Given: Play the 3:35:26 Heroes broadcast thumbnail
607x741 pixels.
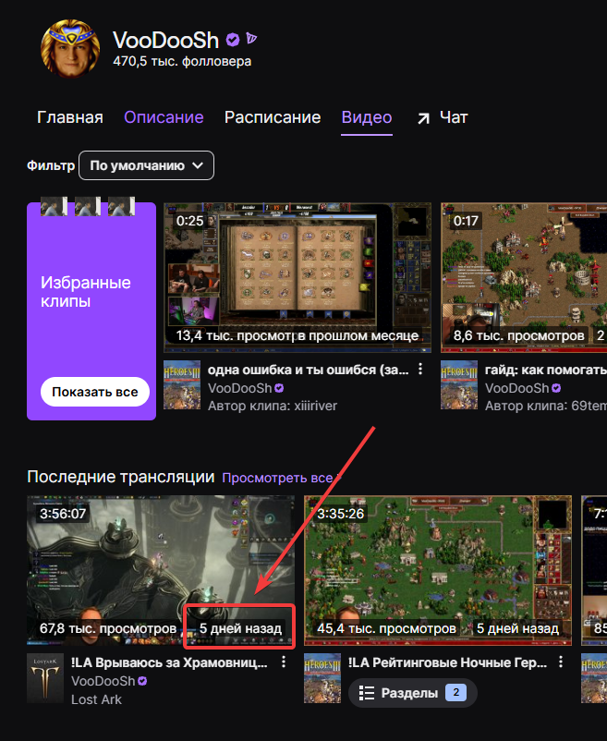Looking at the screenshot, I should tap(437, 570).
